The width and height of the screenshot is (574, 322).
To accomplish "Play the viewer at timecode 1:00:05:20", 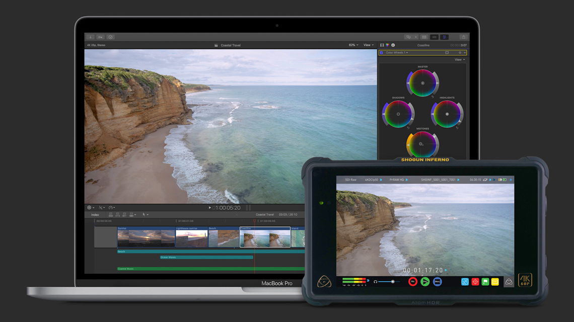I will (x=210, y=207).
